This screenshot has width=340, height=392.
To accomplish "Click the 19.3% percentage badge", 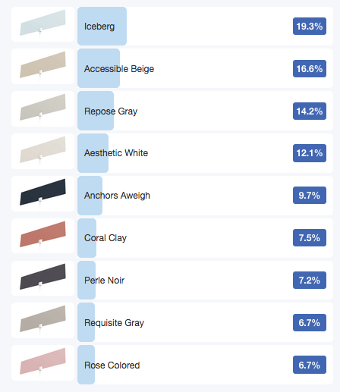I will 310,26.
